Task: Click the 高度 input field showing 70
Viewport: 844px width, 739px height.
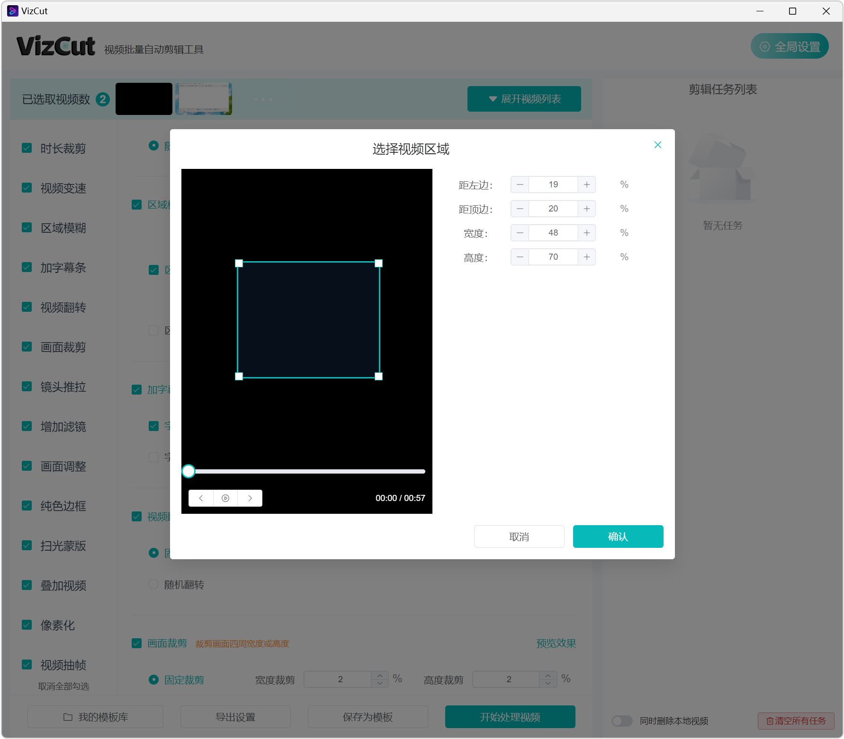Action: coord(553,257)
